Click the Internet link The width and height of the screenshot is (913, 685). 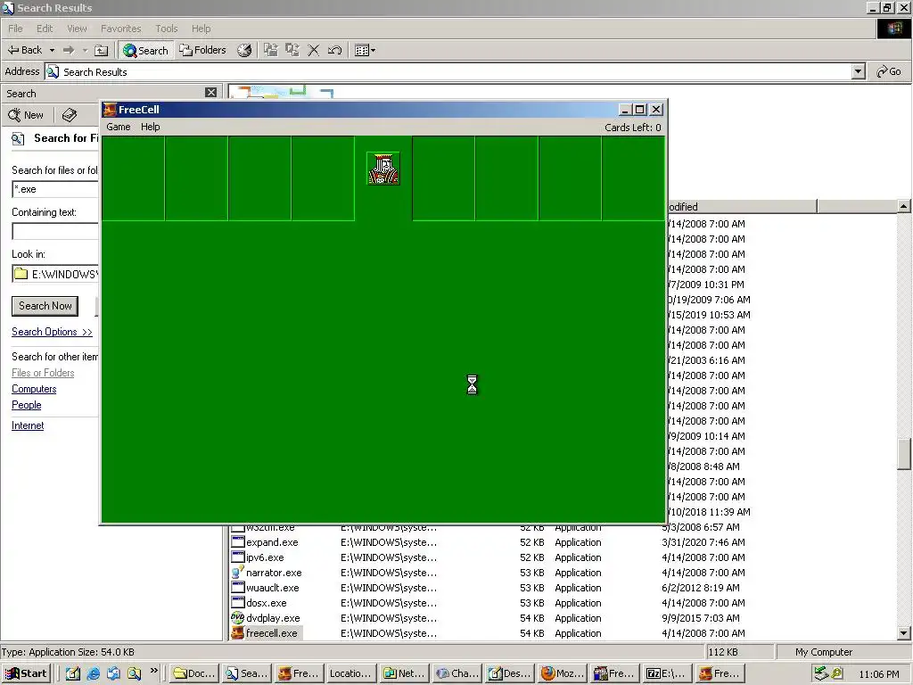coord(28,425)
